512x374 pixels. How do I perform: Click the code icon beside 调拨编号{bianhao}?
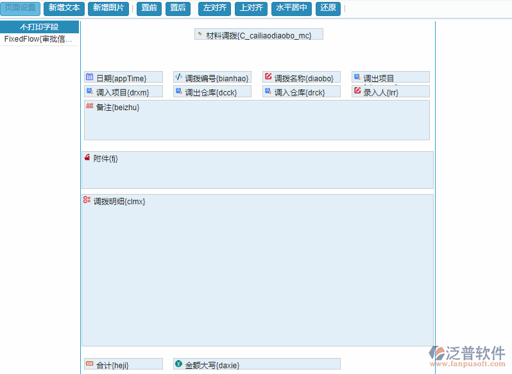coord(178,77)
